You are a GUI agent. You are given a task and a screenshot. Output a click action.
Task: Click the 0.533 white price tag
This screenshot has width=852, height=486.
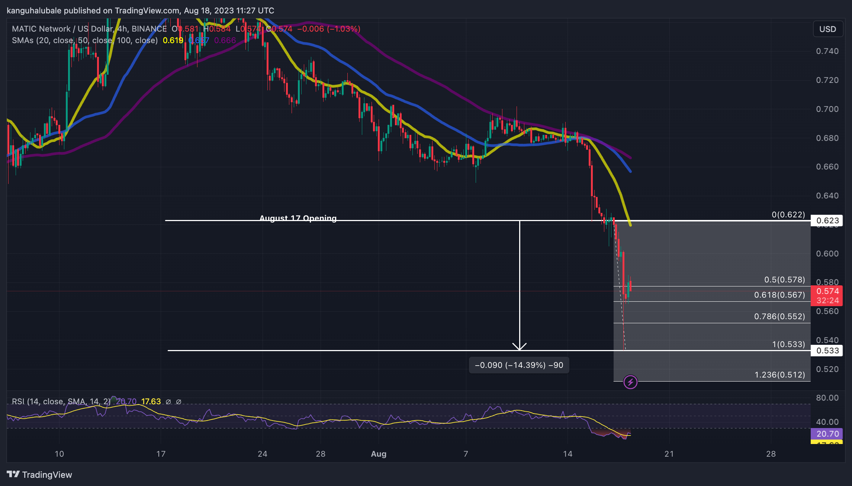tap(827, 350)
